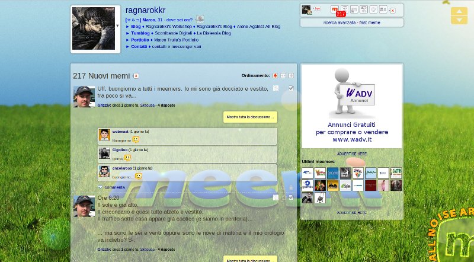
Task: Click 'Siracusa' location link under first meme
Action: [x=148, y=106]
